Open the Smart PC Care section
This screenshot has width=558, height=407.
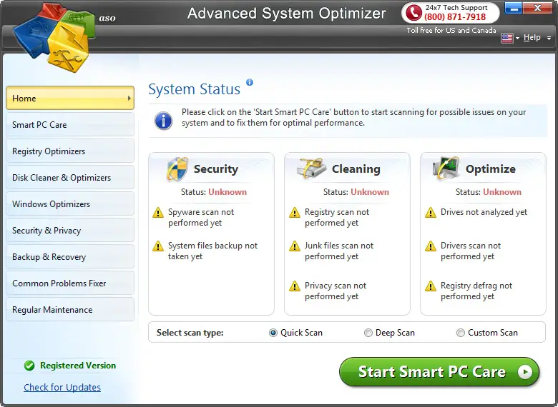(x=70, y=125)
